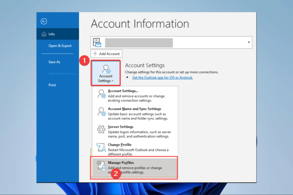Viewport: 293px width, 195px height.
Task: Choose Account Name and Sync Settings
Action: (x=135, y=113)
